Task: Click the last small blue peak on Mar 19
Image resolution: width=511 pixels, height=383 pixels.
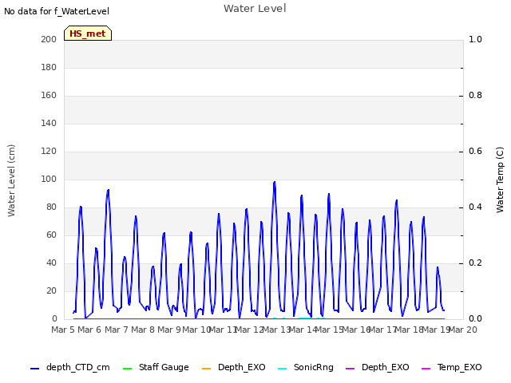Action: tap(438, 268)
